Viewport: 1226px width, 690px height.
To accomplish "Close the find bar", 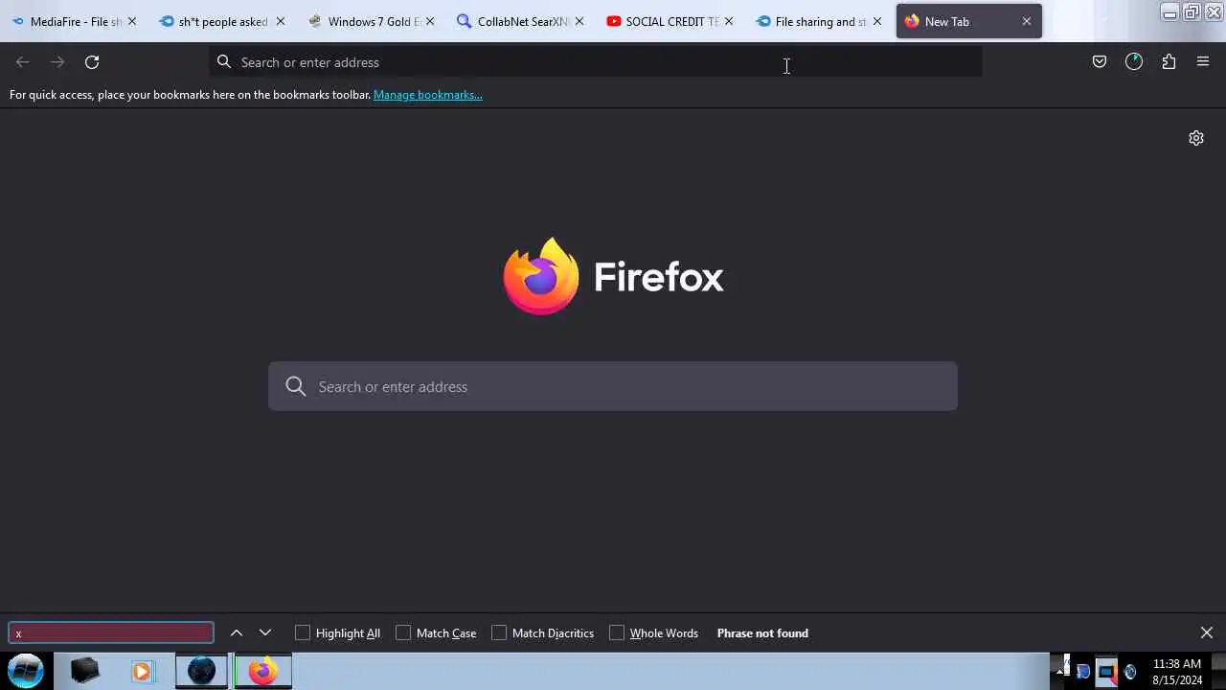I will pyautogui.click(x=1207, y=632).
